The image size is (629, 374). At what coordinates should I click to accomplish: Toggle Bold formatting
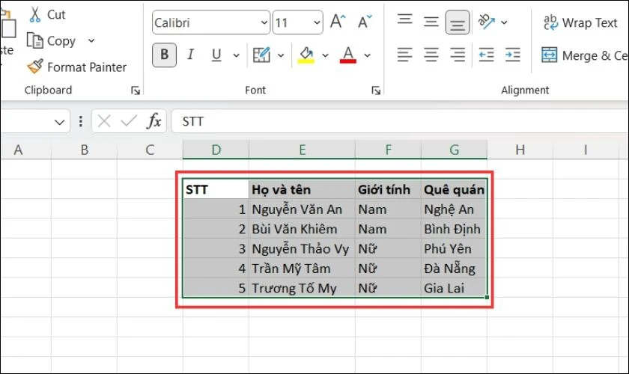(x=164, y=55)
